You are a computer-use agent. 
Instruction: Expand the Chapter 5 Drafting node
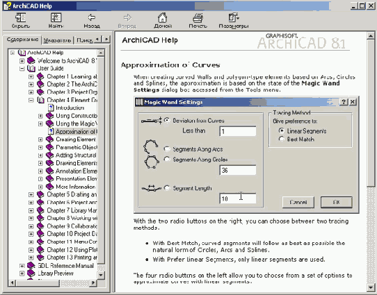(31, 194)
